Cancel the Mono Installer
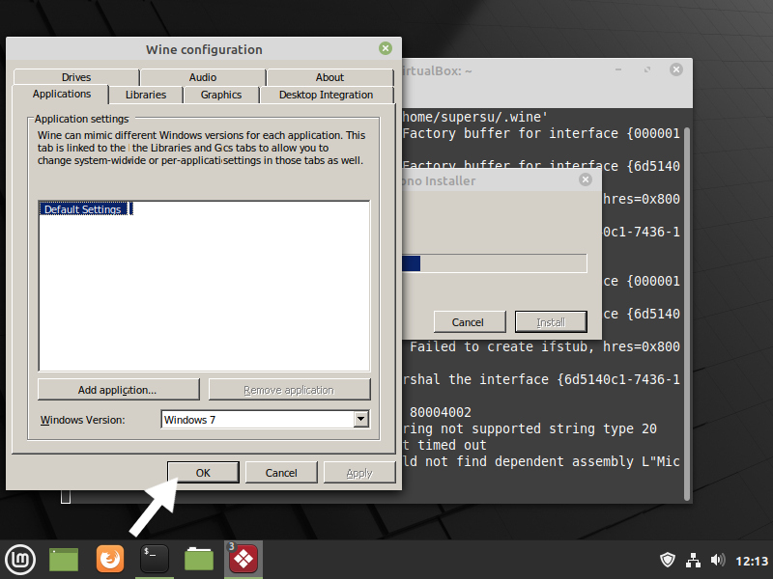 (x=470, y=322)
